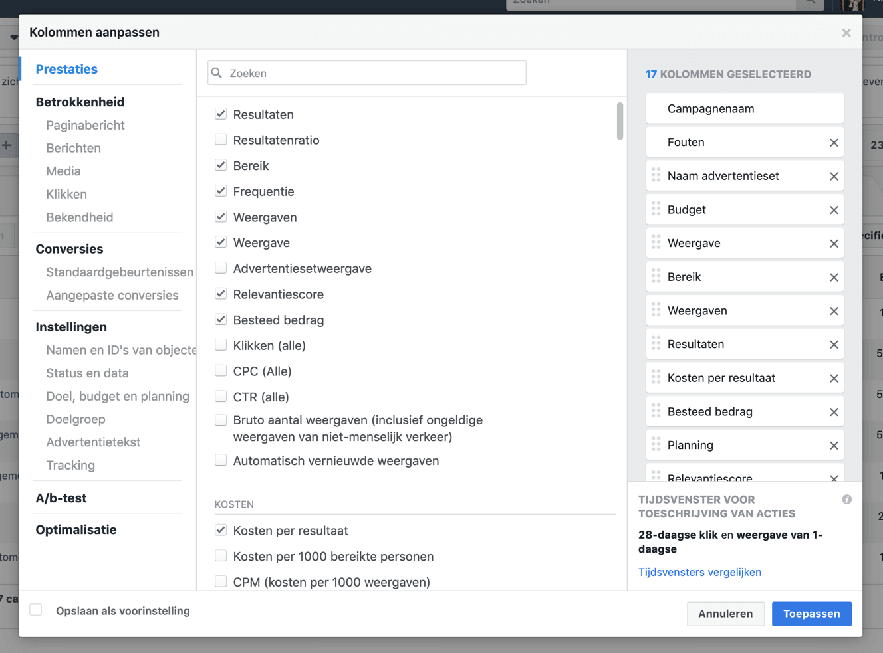Enable the Klikken (alle) checkbox
Screen dimensions: 883x653
[221, 345]
